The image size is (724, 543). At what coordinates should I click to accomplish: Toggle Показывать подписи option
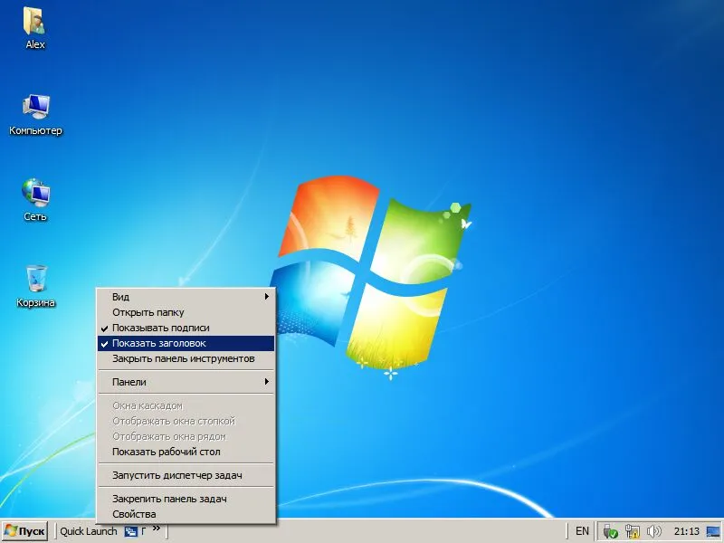[186, 328]
